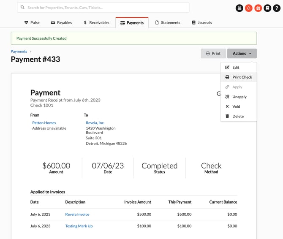Screen dimensions: 283x239
Task: Select Unapply from the dropdown
Action: pyautogui.click(x=239, y=97)
